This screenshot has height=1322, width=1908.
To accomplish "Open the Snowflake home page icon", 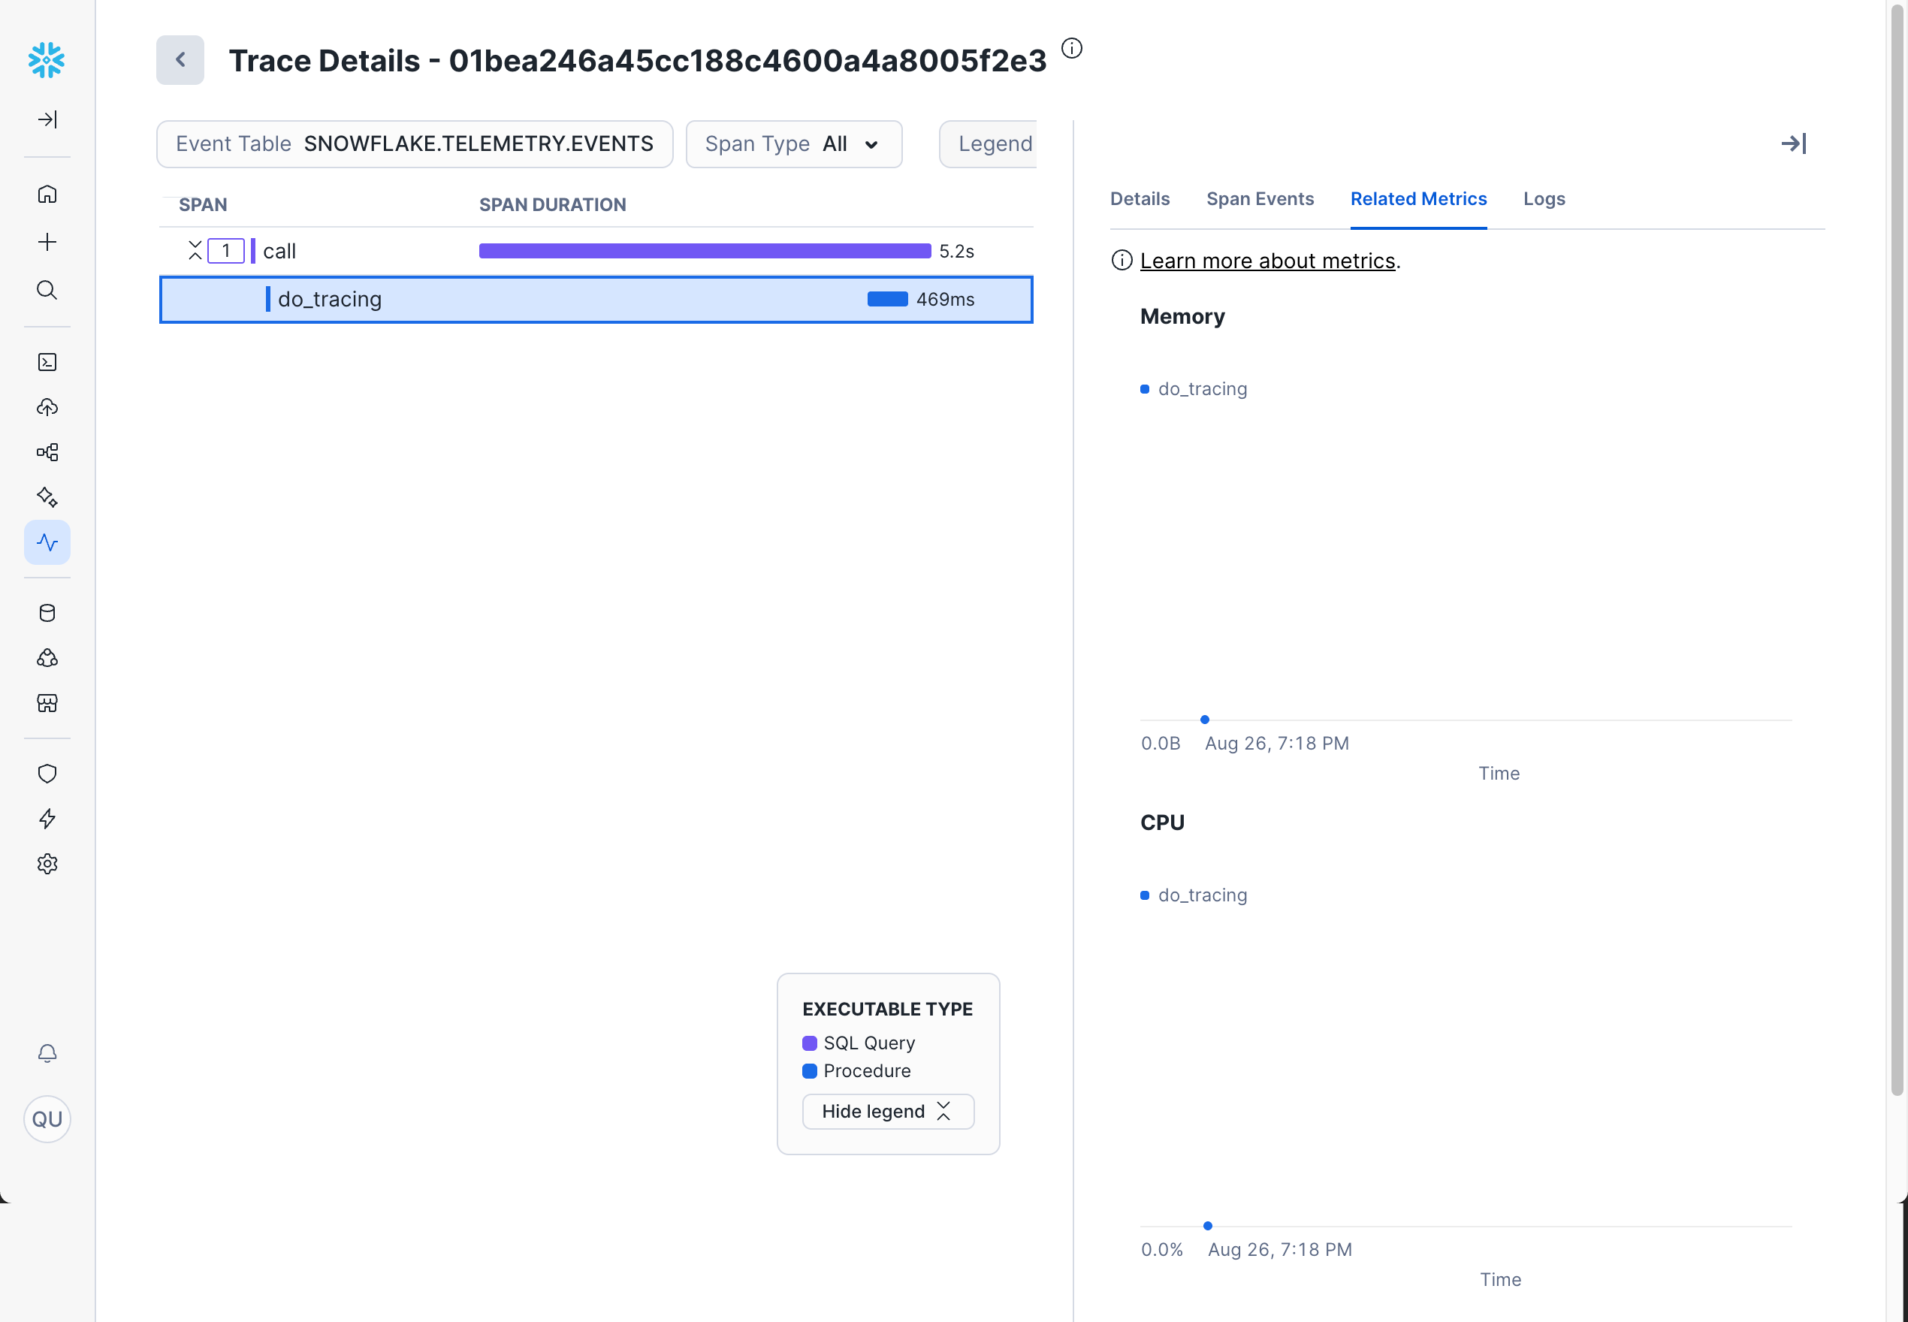I will tap(47, 193).
